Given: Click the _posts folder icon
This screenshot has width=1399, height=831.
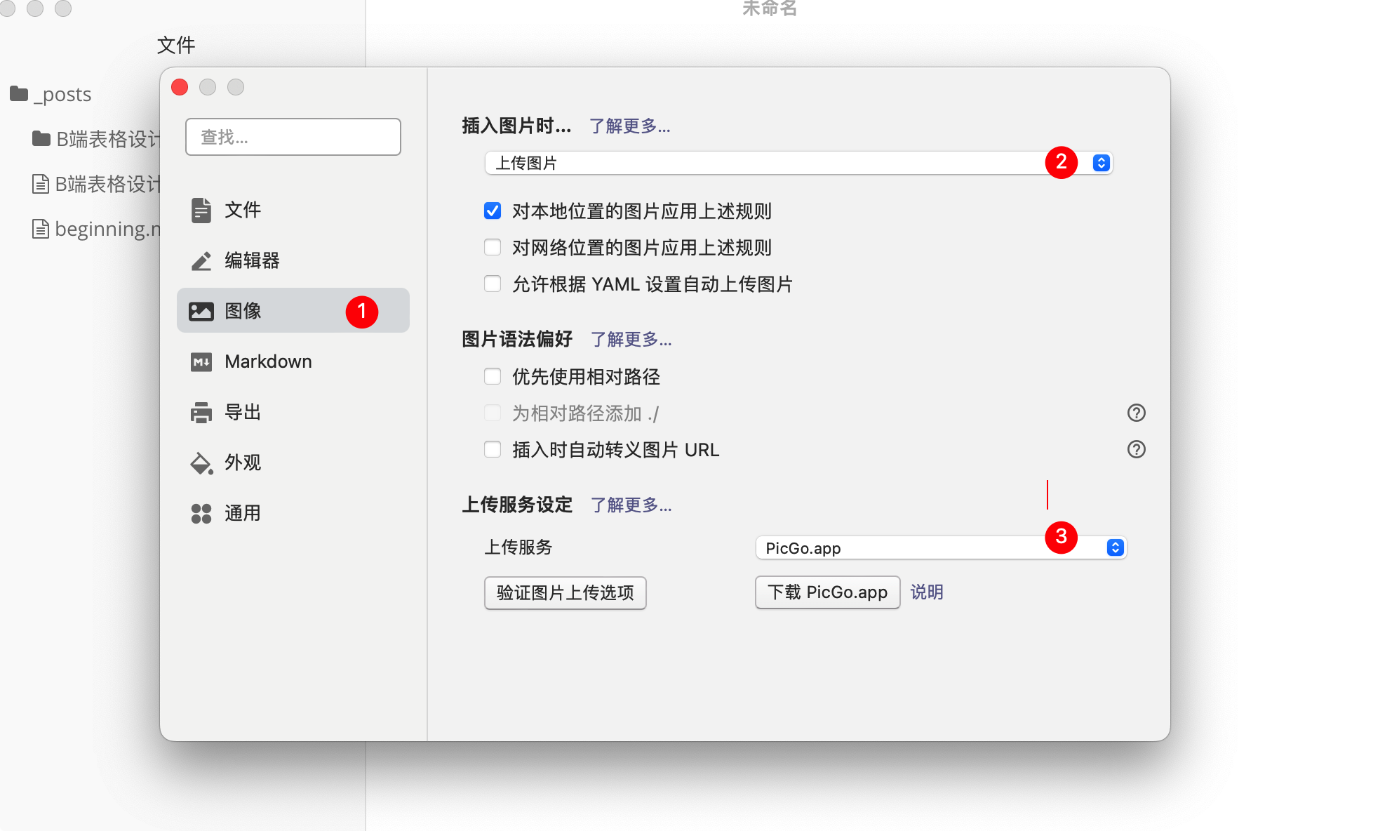Looking at the screenshot, I should coord(19,93).
